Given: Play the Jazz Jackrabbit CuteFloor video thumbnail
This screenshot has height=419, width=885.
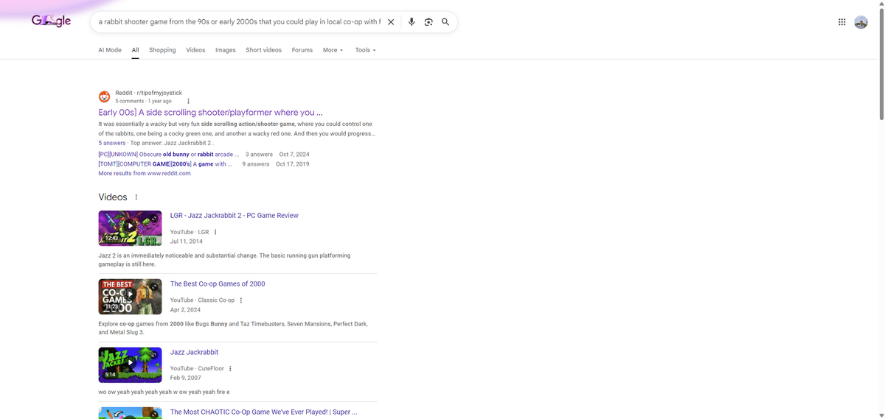Looking at the screenshot, I should pos(130,365).
